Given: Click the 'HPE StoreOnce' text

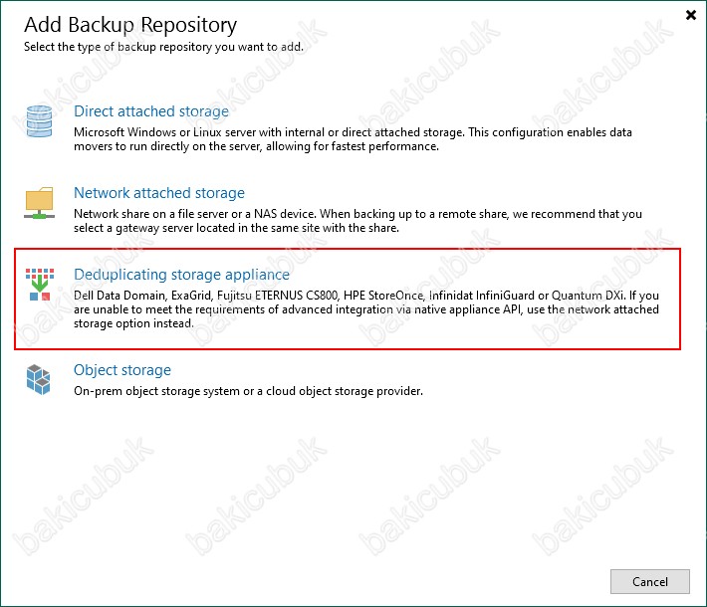Looking at the screenshot, I should [x=383, y=296].
